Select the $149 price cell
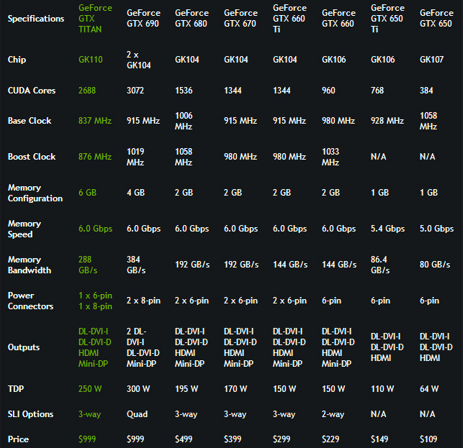The height and width of the screenshot is (448, 463). (379, 439)
